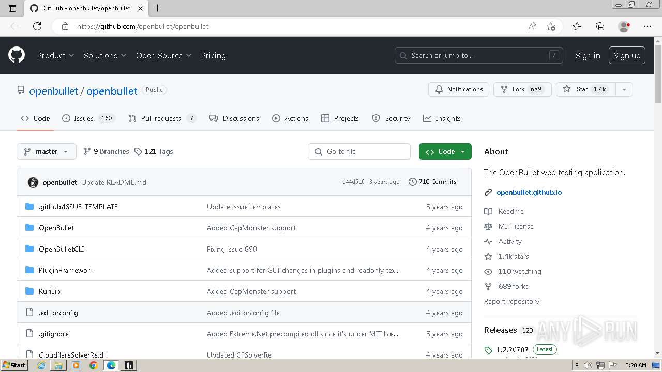Click the Search or jump to field
Screen dimensions: 662x372
(x=479, y=55)
